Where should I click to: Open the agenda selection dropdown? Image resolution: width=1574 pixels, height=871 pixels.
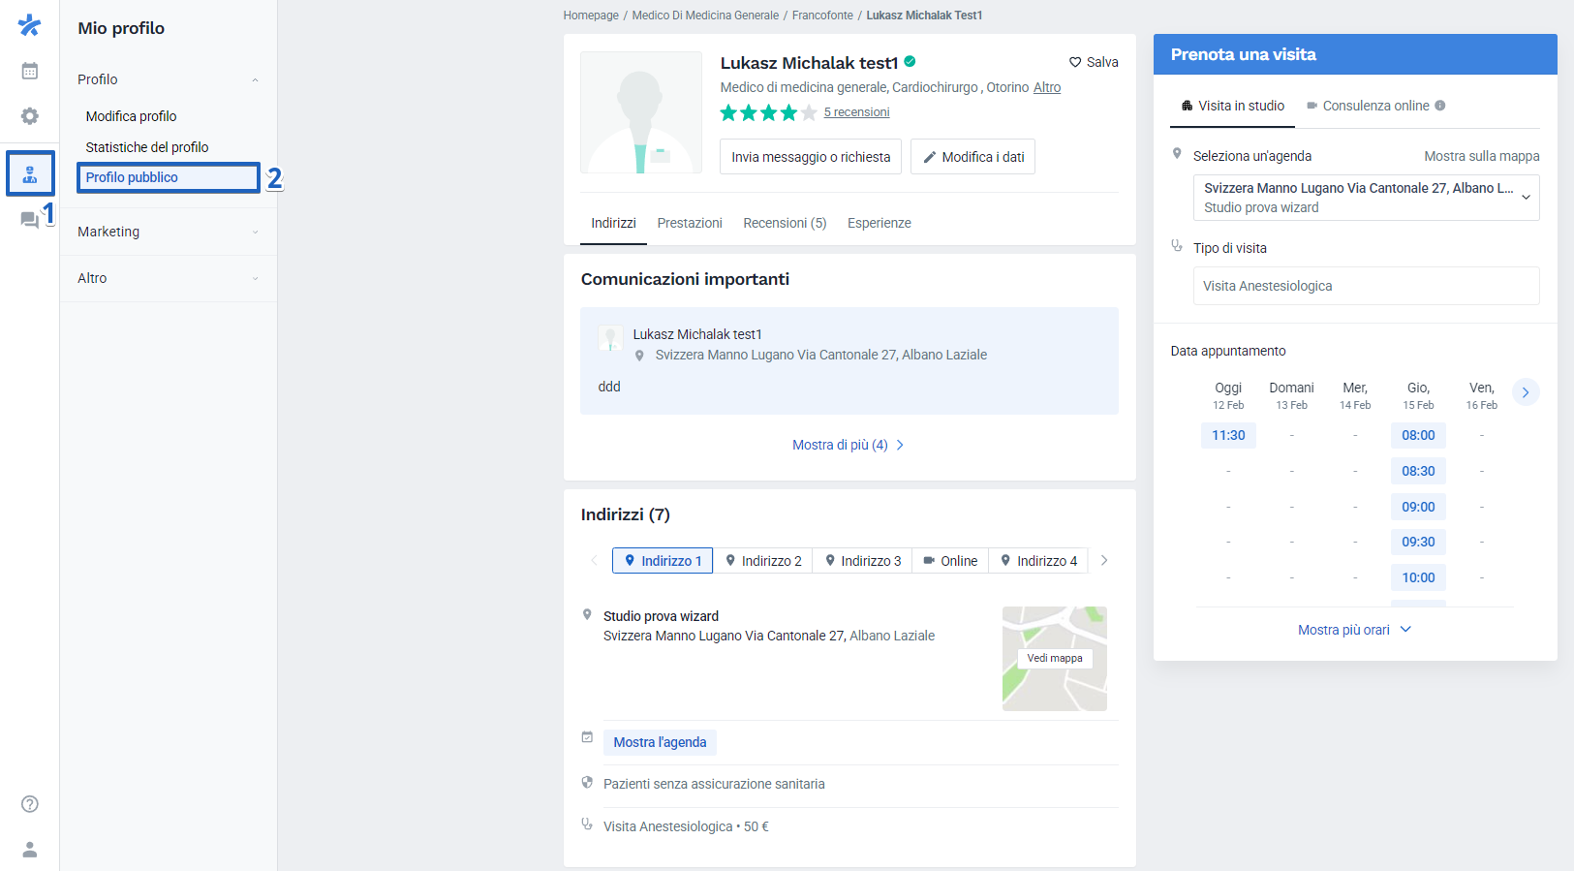[x=1366, y=198]
